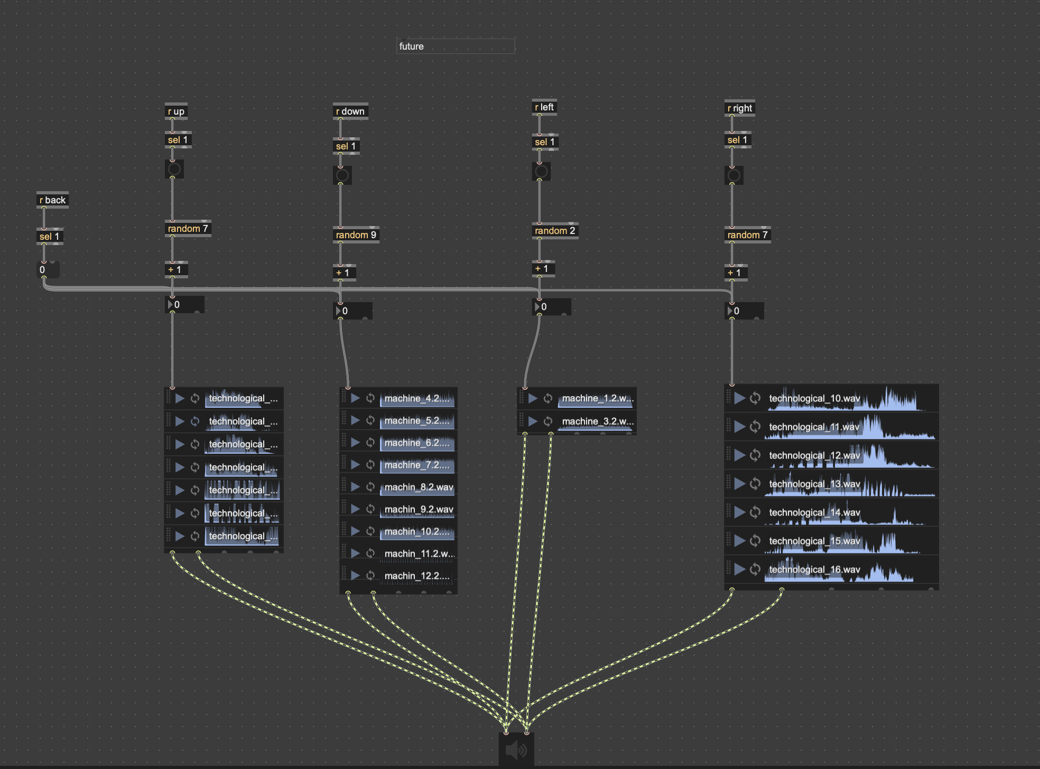Trigger bang button under r left
Viewport: 1040px width, 769px height.
[541, 172]
